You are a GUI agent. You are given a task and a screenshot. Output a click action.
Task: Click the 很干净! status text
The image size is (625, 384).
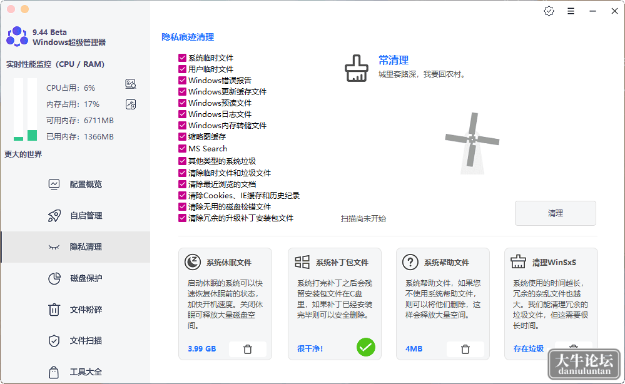point(310,349)
